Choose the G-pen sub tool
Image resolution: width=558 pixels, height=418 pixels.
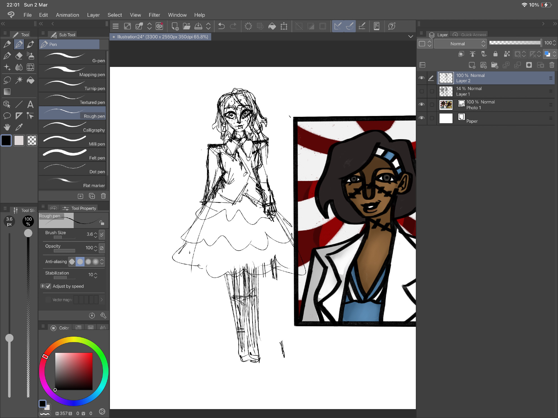pos(73,57)
